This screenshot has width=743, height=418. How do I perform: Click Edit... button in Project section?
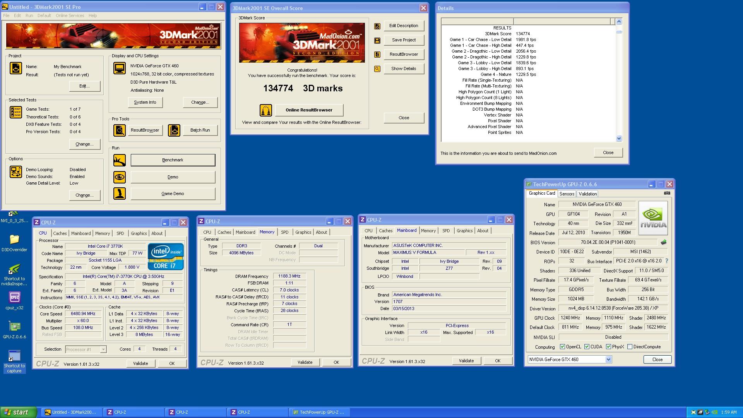[85, 86]
